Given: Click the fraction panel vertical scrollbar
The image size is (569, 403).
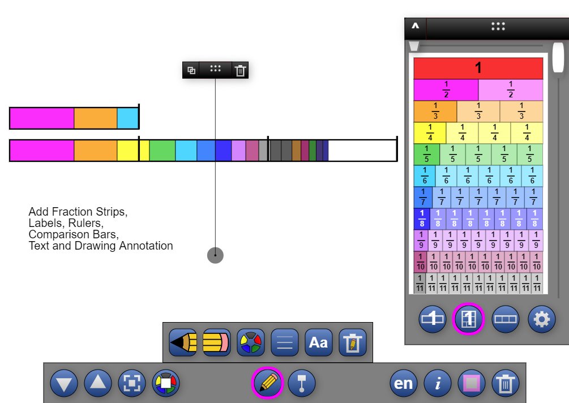Looking at the screenshot, I should pyautogui.click(x=558, y=57).
